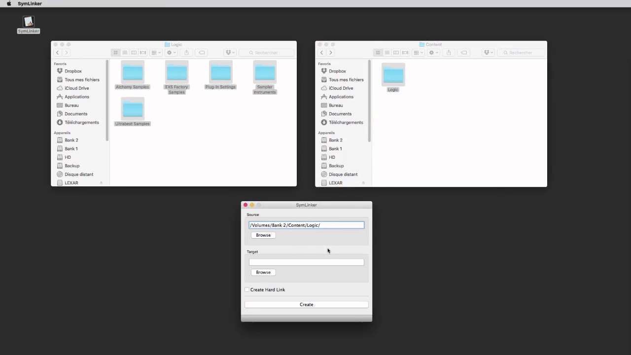The image size is (631, 355).
Task: Select the Logic folder in Content window
Action: [x=393, y=75]
